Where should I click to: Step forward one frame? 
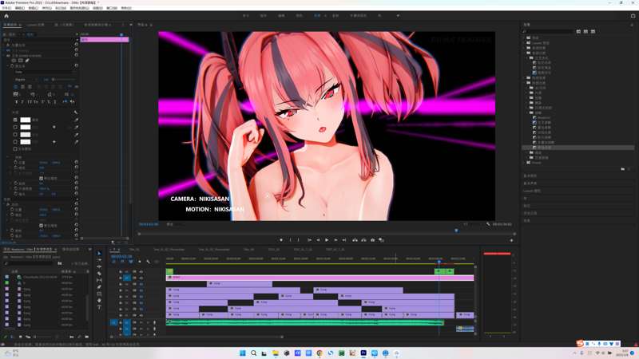[x=335, y=240]
